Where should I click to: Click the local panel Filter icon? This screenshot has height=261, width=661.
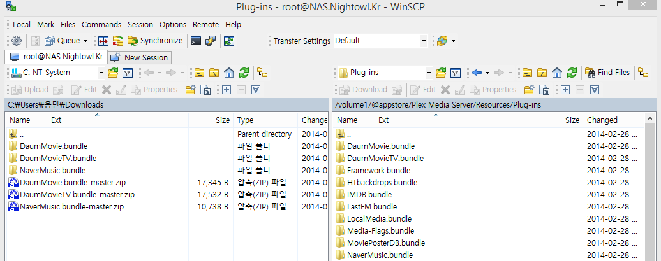128,73
